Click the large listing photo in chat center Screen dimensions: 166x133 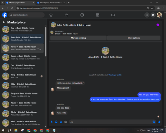click(105, 51)
